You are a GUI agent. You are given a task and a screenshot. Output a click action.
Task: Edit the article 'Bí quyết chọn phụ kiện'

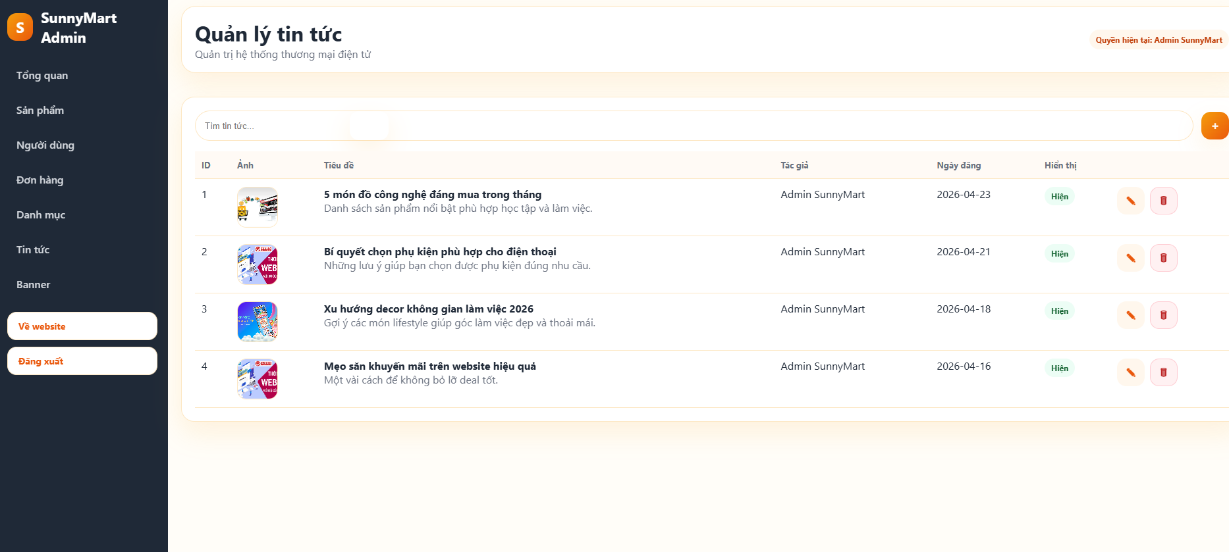click(x=1131, y=258)
